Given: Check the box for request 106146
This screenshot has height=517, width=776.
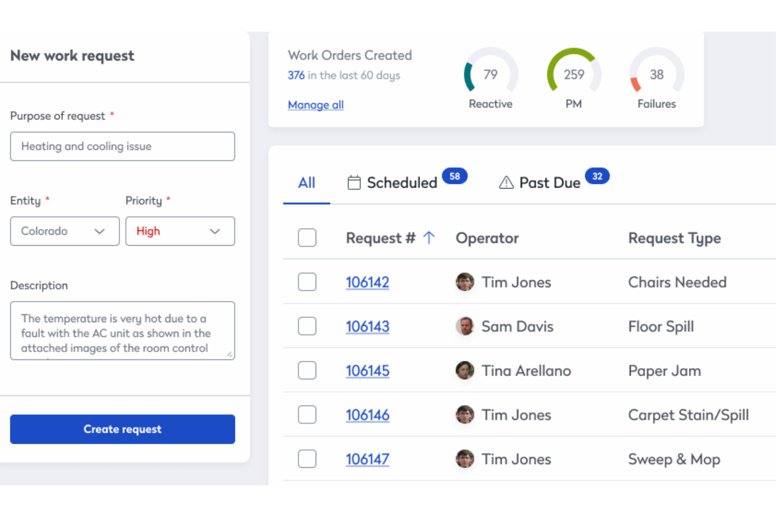Looking at the screenshot, I should [307, 415].
